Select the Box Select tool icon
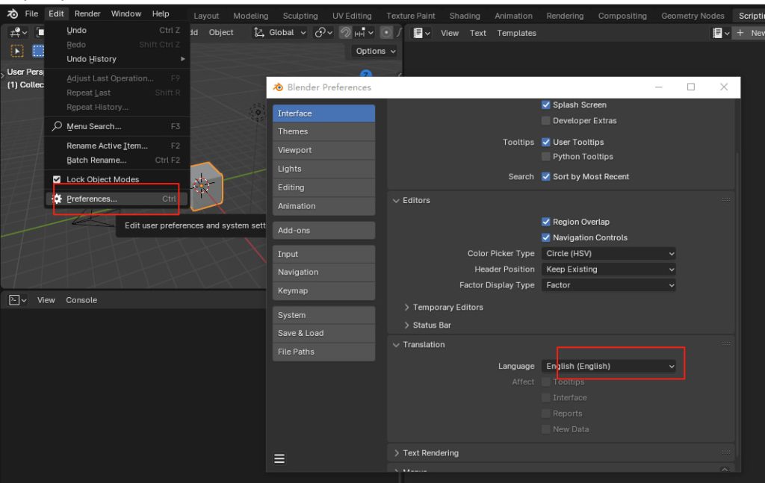The image size is (765, 483). [38, 51]
